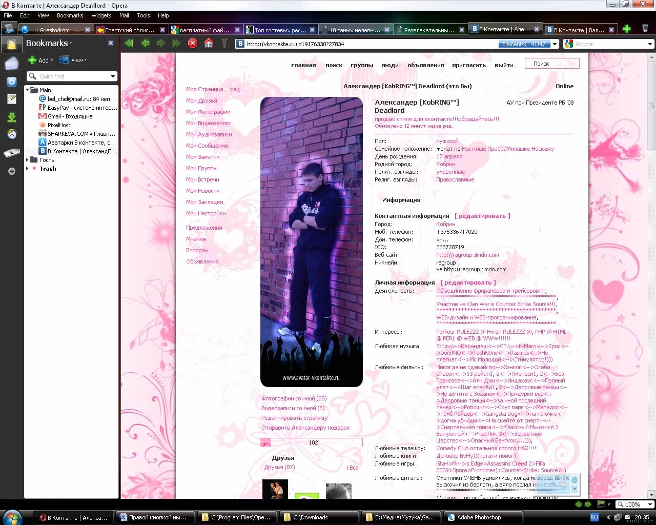The width and height of the screenshot is (656, 525).
Task: Open the Все friends link
Action: point(352,468)
